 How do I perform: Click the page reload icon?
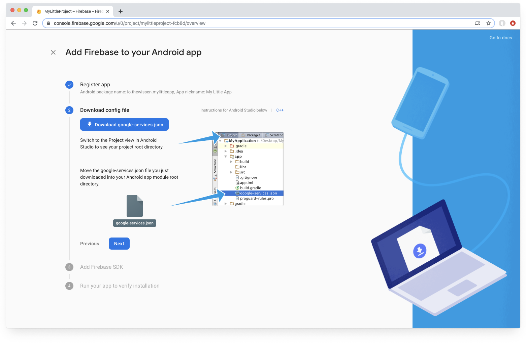35,23
